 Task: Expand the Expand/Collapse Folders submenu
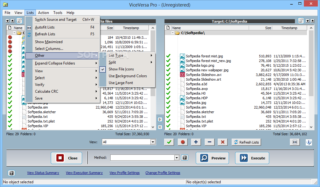[63, 63]
